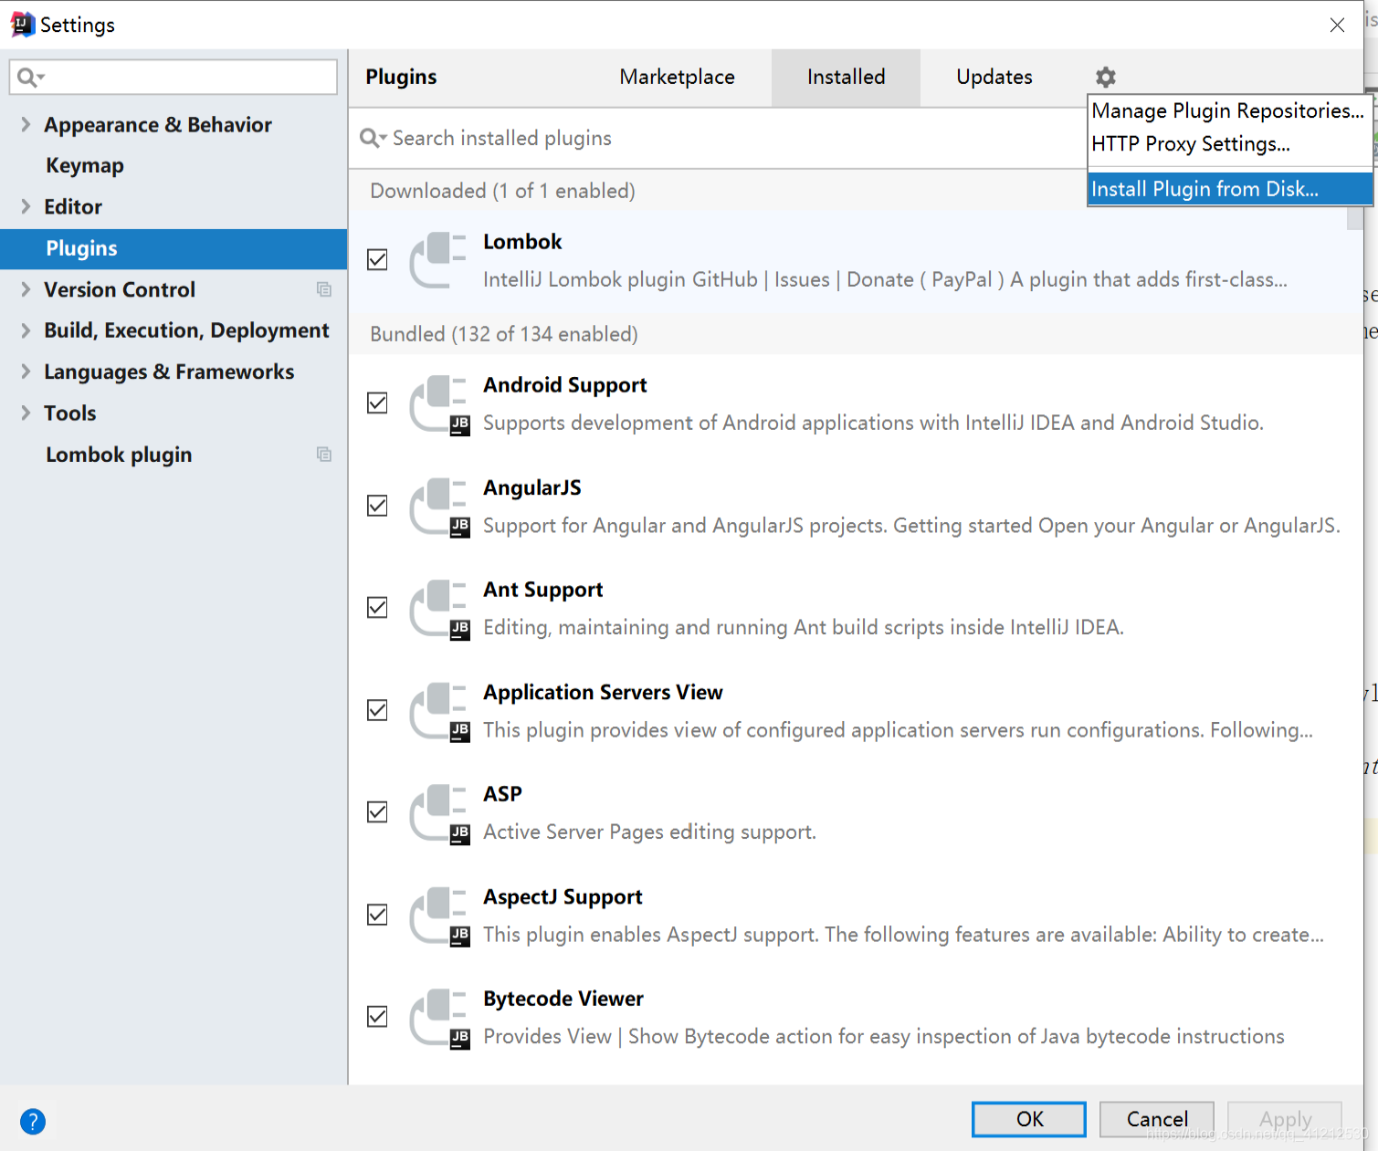The width and height of the screenshot is (1378, 1151).
Task: Disable the AspectJ Support plugin
Action: click(x=377, y=915)
